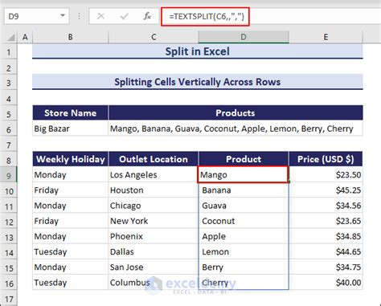Click the 'Dallas' cell
This screenshot has width=381, height=306.
154,251
